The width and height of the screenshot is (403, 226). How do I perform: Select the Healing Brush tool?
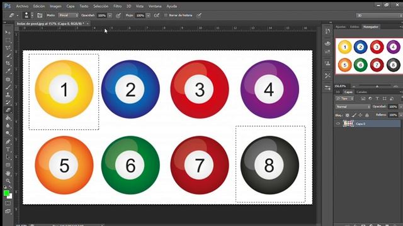pos(8,79)
